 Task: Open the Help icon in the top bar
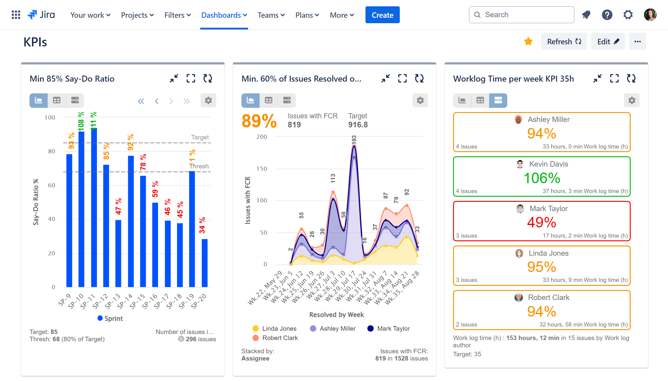(x=607, y=14)
